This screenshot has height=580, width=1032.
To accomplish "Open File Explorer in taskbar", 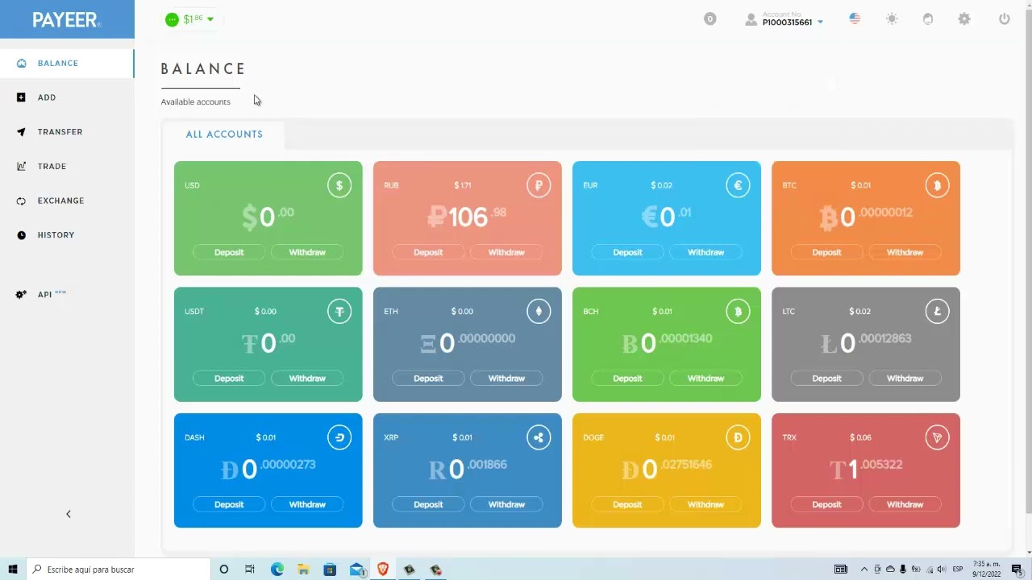I will 303,570.
